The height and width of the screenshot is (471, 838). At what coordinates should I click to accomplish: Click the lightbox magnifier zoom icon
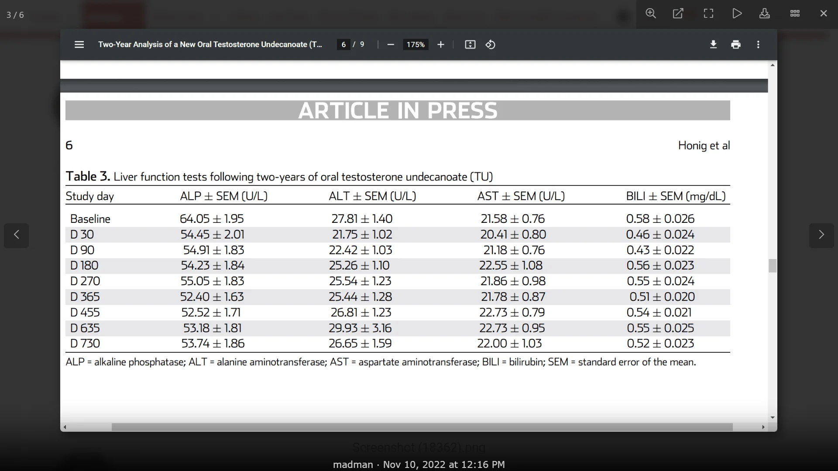coord(651,14)
